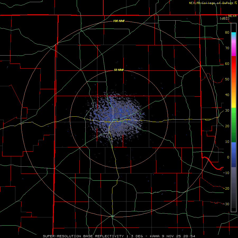The image size is (238, 238).
Task: Click the 100 NMI range ring label
Action: [119, 21]
